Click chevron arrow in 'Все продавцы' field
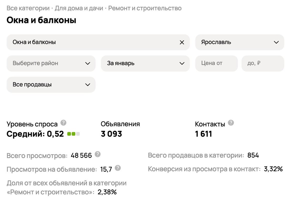The height and width of the screenshot is (203, 300). (88, 85)
